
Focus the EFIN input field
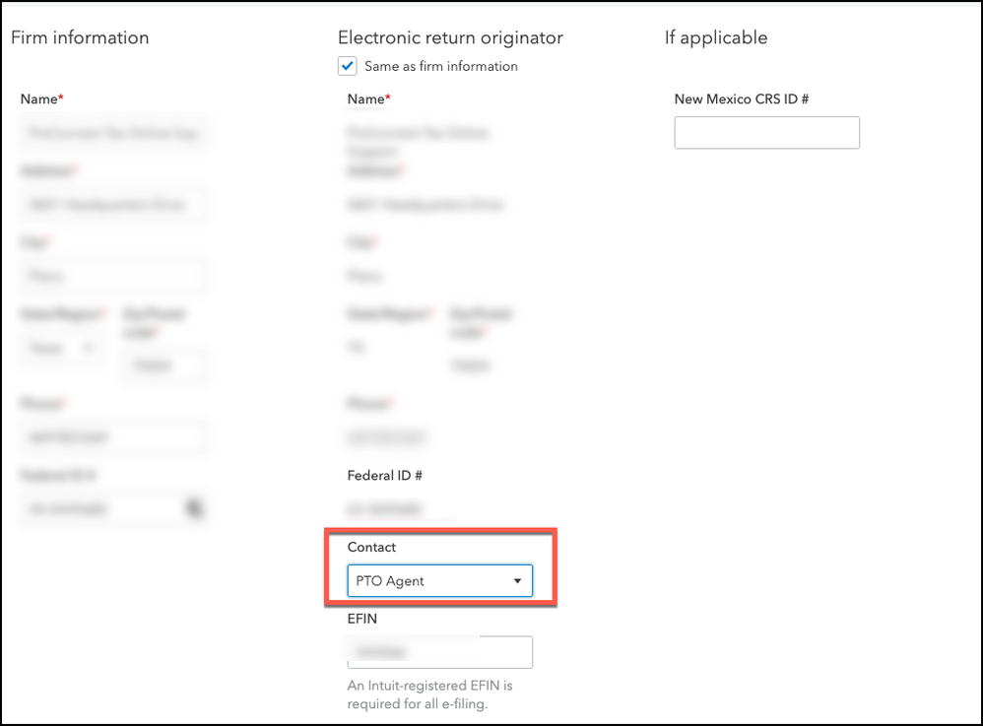tap(439, 652)
